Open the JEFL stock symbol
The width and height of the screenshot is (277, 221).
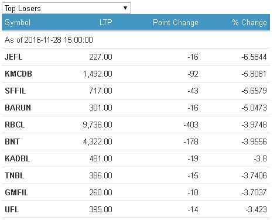pyautogui.click(x=13, y=57)
